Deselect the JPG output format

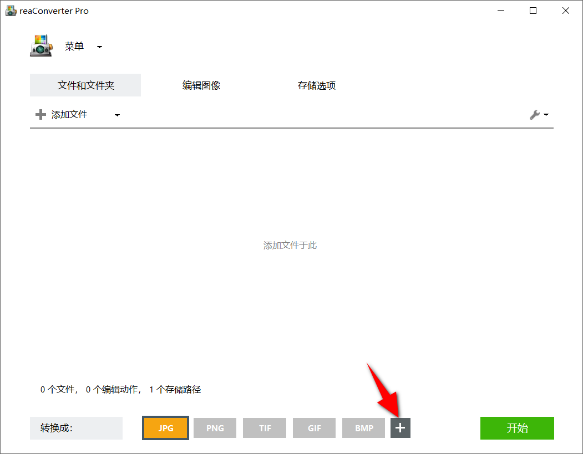click(x=165, y=427)
